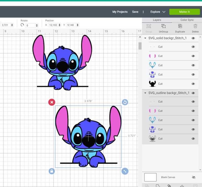This screenshot has height=187, width=202.
Task: Select the SVG_solid backgr_Stitch_1 group name
Action: pyautogui.click(x=167, y=38)
